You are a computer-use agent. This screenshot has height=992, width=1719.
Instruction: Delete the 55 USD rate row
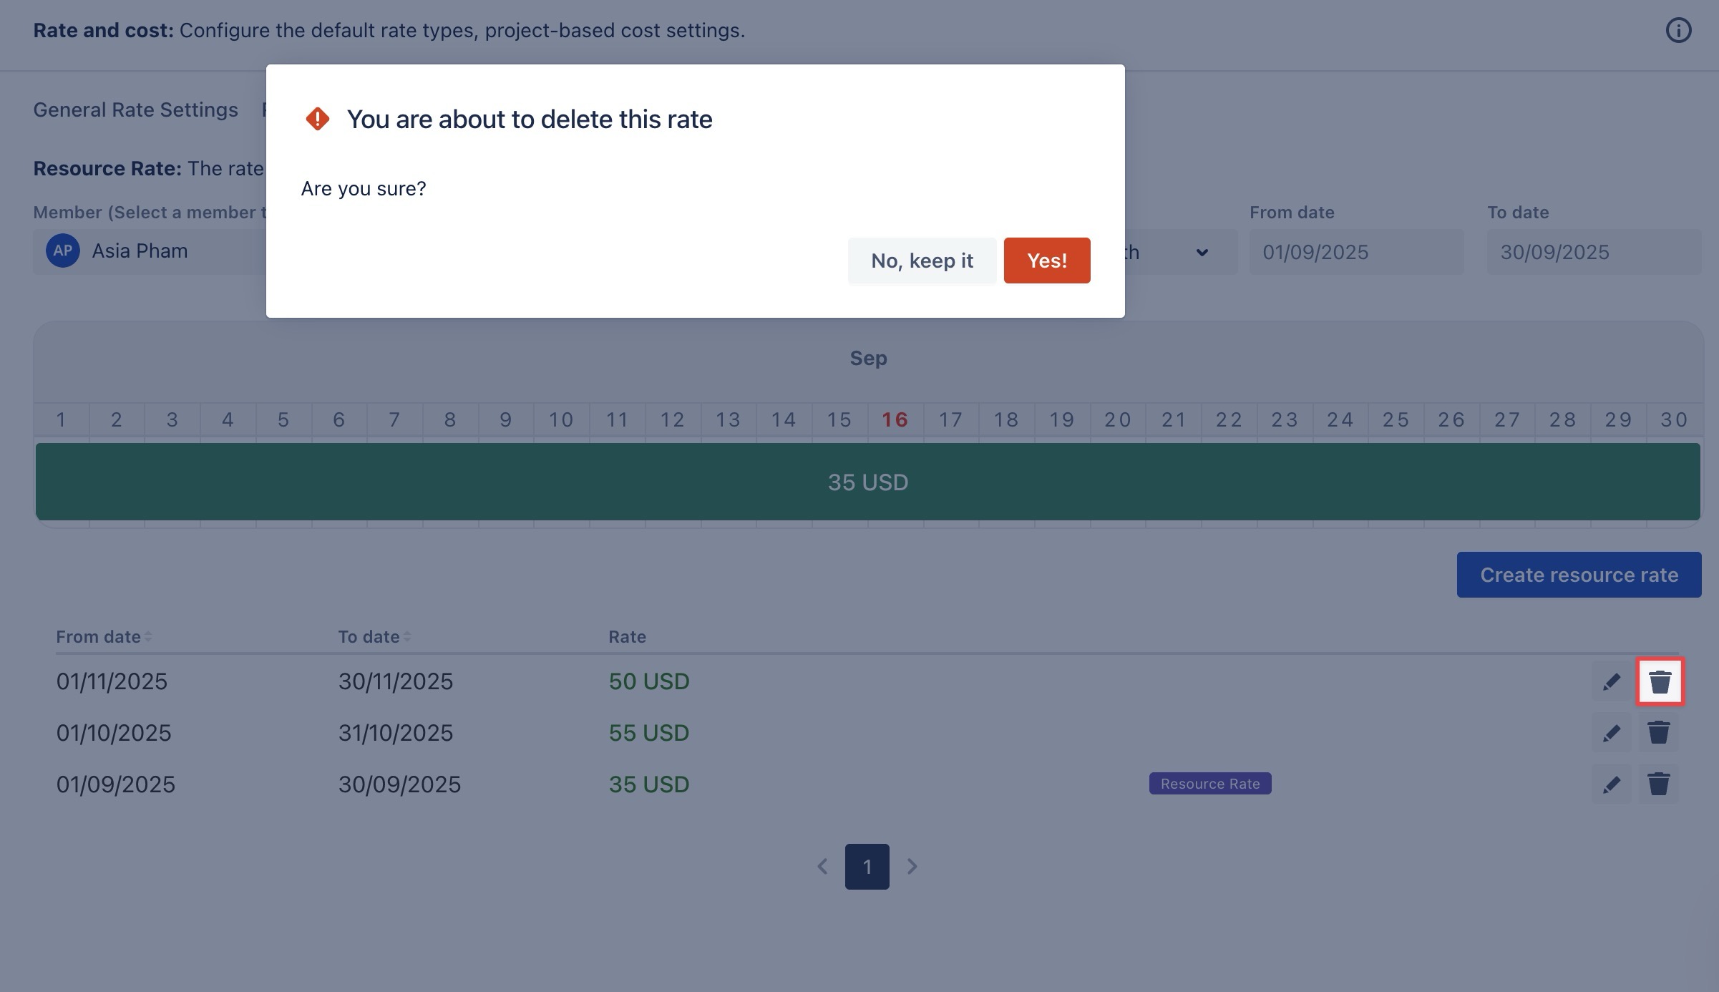[1659, 733]
